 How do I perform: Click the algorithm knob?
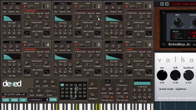pyautogui.click(x=92, y=84)
